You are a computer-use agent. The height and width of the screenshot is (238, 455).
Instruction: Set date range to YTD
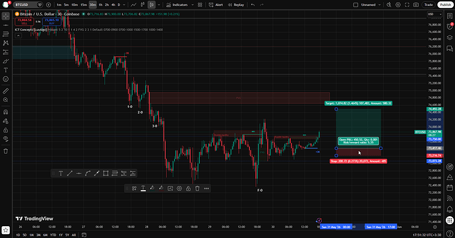(x=53, y=235)
